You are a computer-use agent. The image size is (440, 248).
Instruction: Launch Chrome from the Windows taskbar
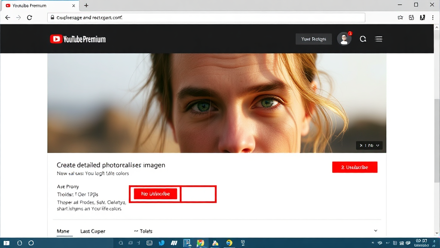(200, 243)
